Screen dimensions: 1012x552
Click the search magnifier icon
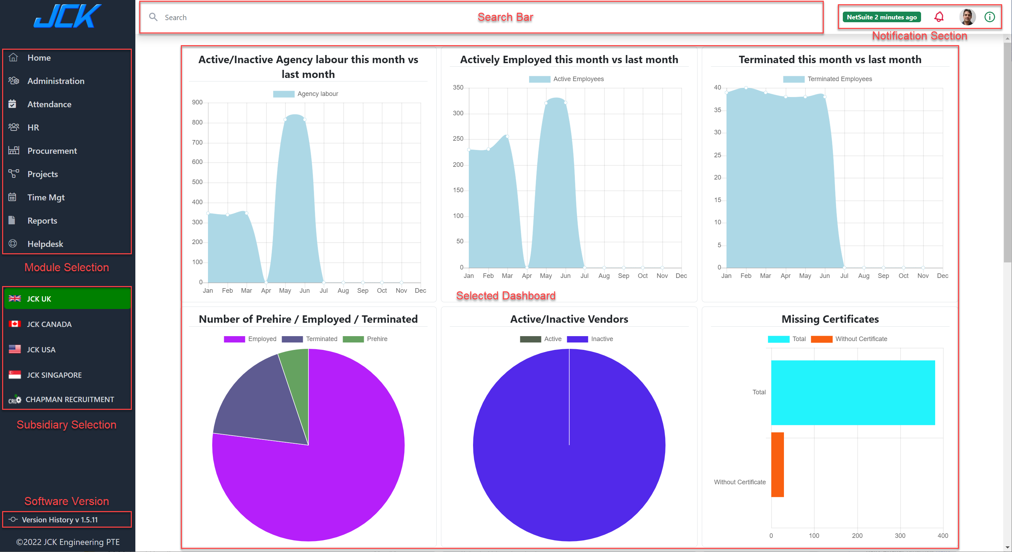153,17
